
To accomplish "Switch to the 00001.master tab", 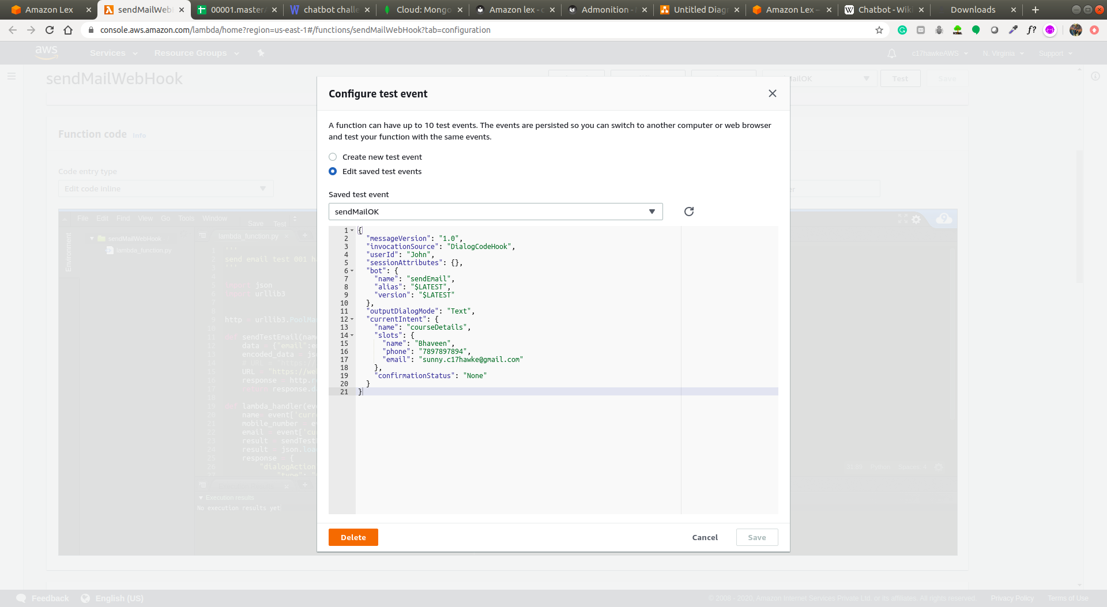I will (236, 10).
